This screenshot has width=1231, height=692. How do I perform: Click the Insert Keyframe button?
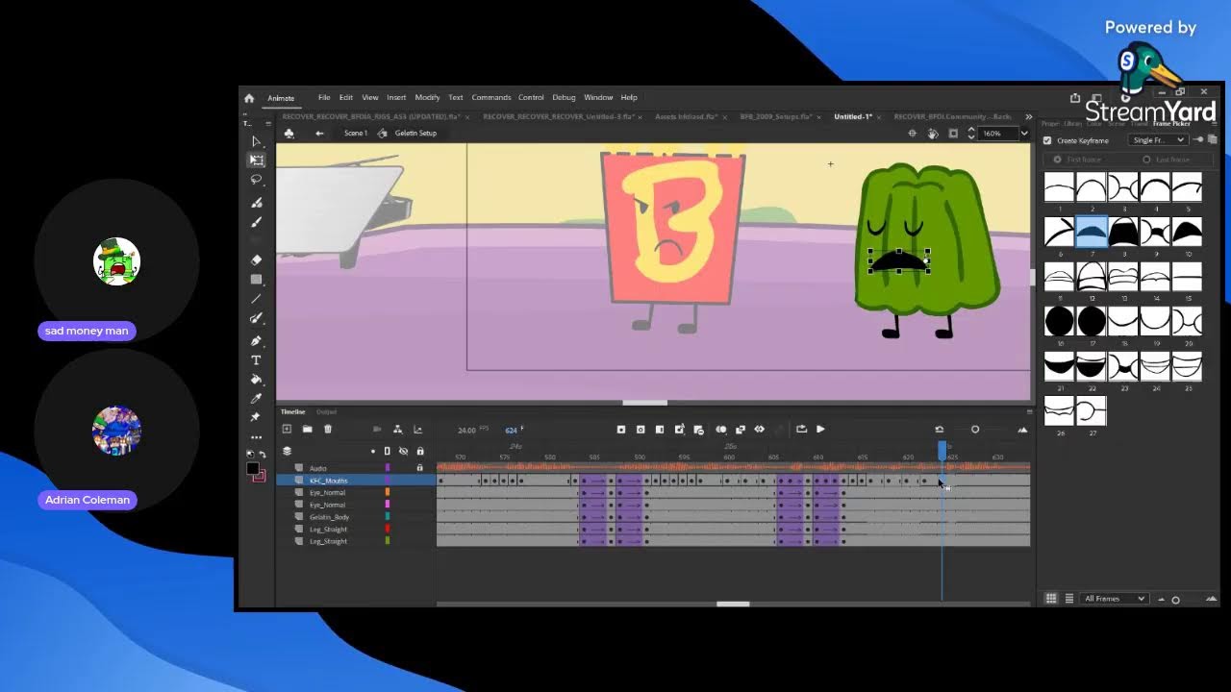(621, 430)
